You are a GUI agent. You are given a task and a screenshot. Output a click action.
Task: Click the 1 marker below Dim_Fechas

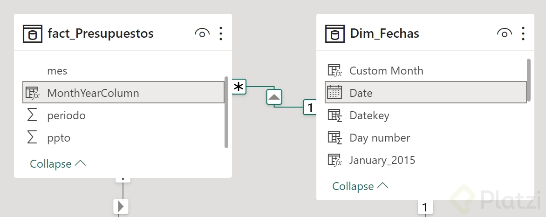425,207
